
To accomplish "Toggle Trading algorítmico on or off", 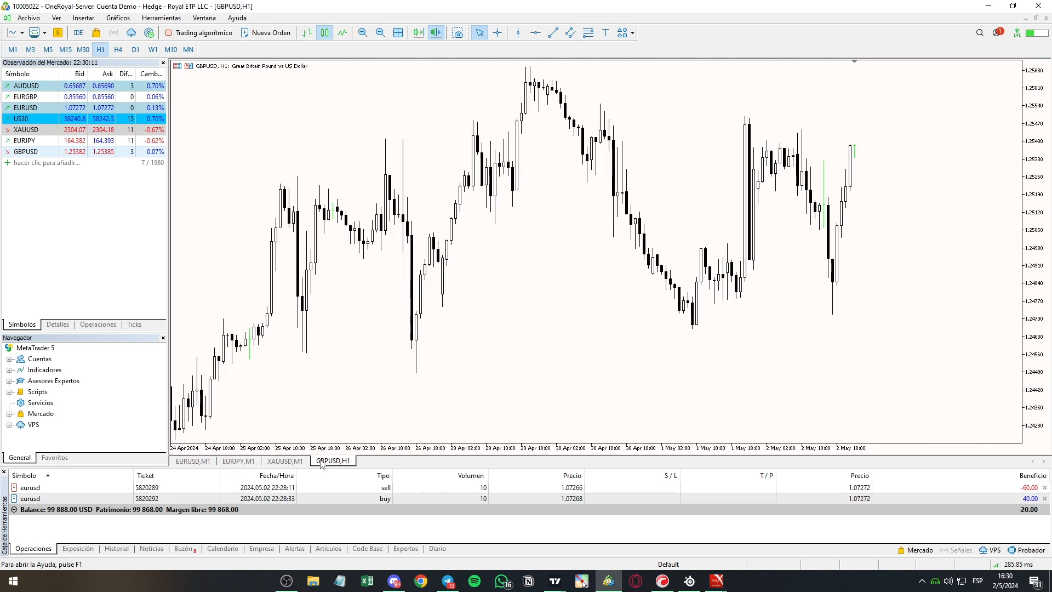I will (x=199, y=33).
